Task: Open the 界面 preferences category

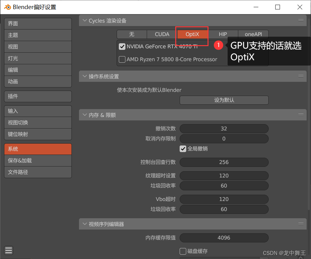Action: [x=38, y=24]
